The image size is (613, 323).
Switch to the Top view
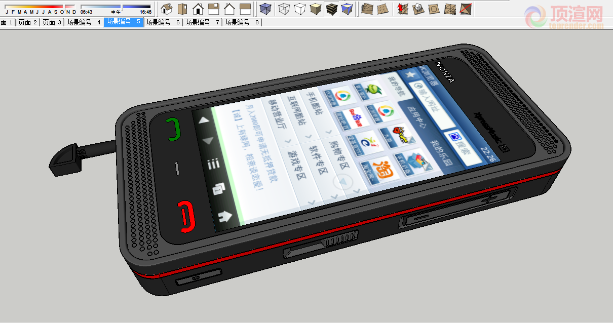coord(182,9)
